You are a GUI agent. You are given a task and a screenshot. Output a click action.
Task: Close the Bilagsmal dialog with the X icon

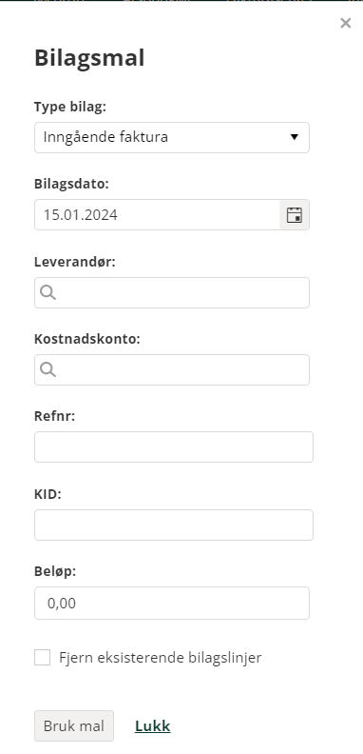pos(345,23)
